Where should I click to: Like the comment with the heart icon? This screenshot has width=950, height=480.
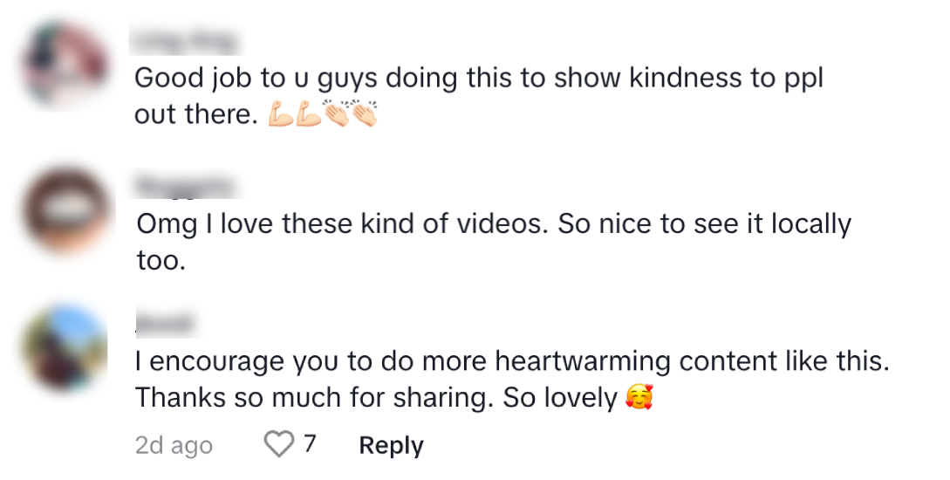[x=279, y=445]
